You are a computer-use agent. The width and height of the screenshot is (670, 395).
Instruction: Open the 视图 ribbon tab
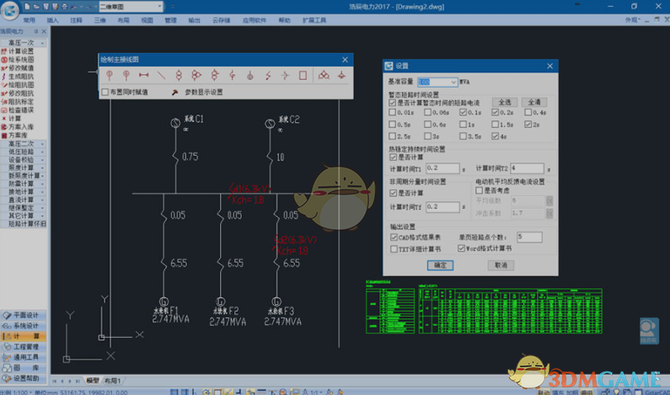(x=147, y=20)
